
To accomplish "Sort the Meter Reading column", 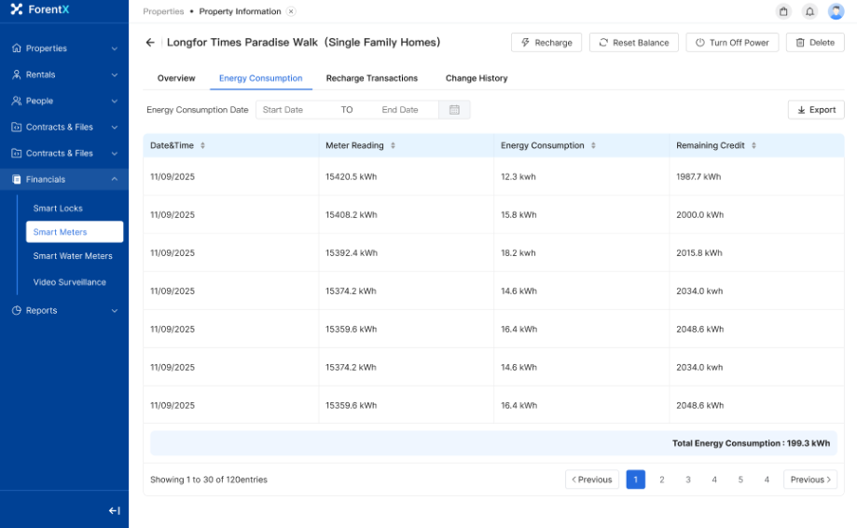I will [393, 146].
